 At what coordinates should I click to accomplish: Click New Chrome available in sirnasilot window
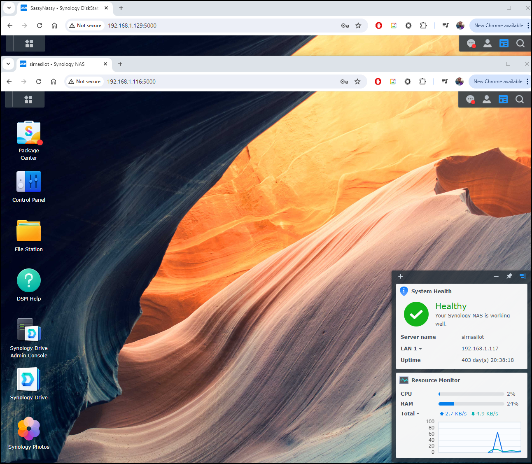point(497,82)
